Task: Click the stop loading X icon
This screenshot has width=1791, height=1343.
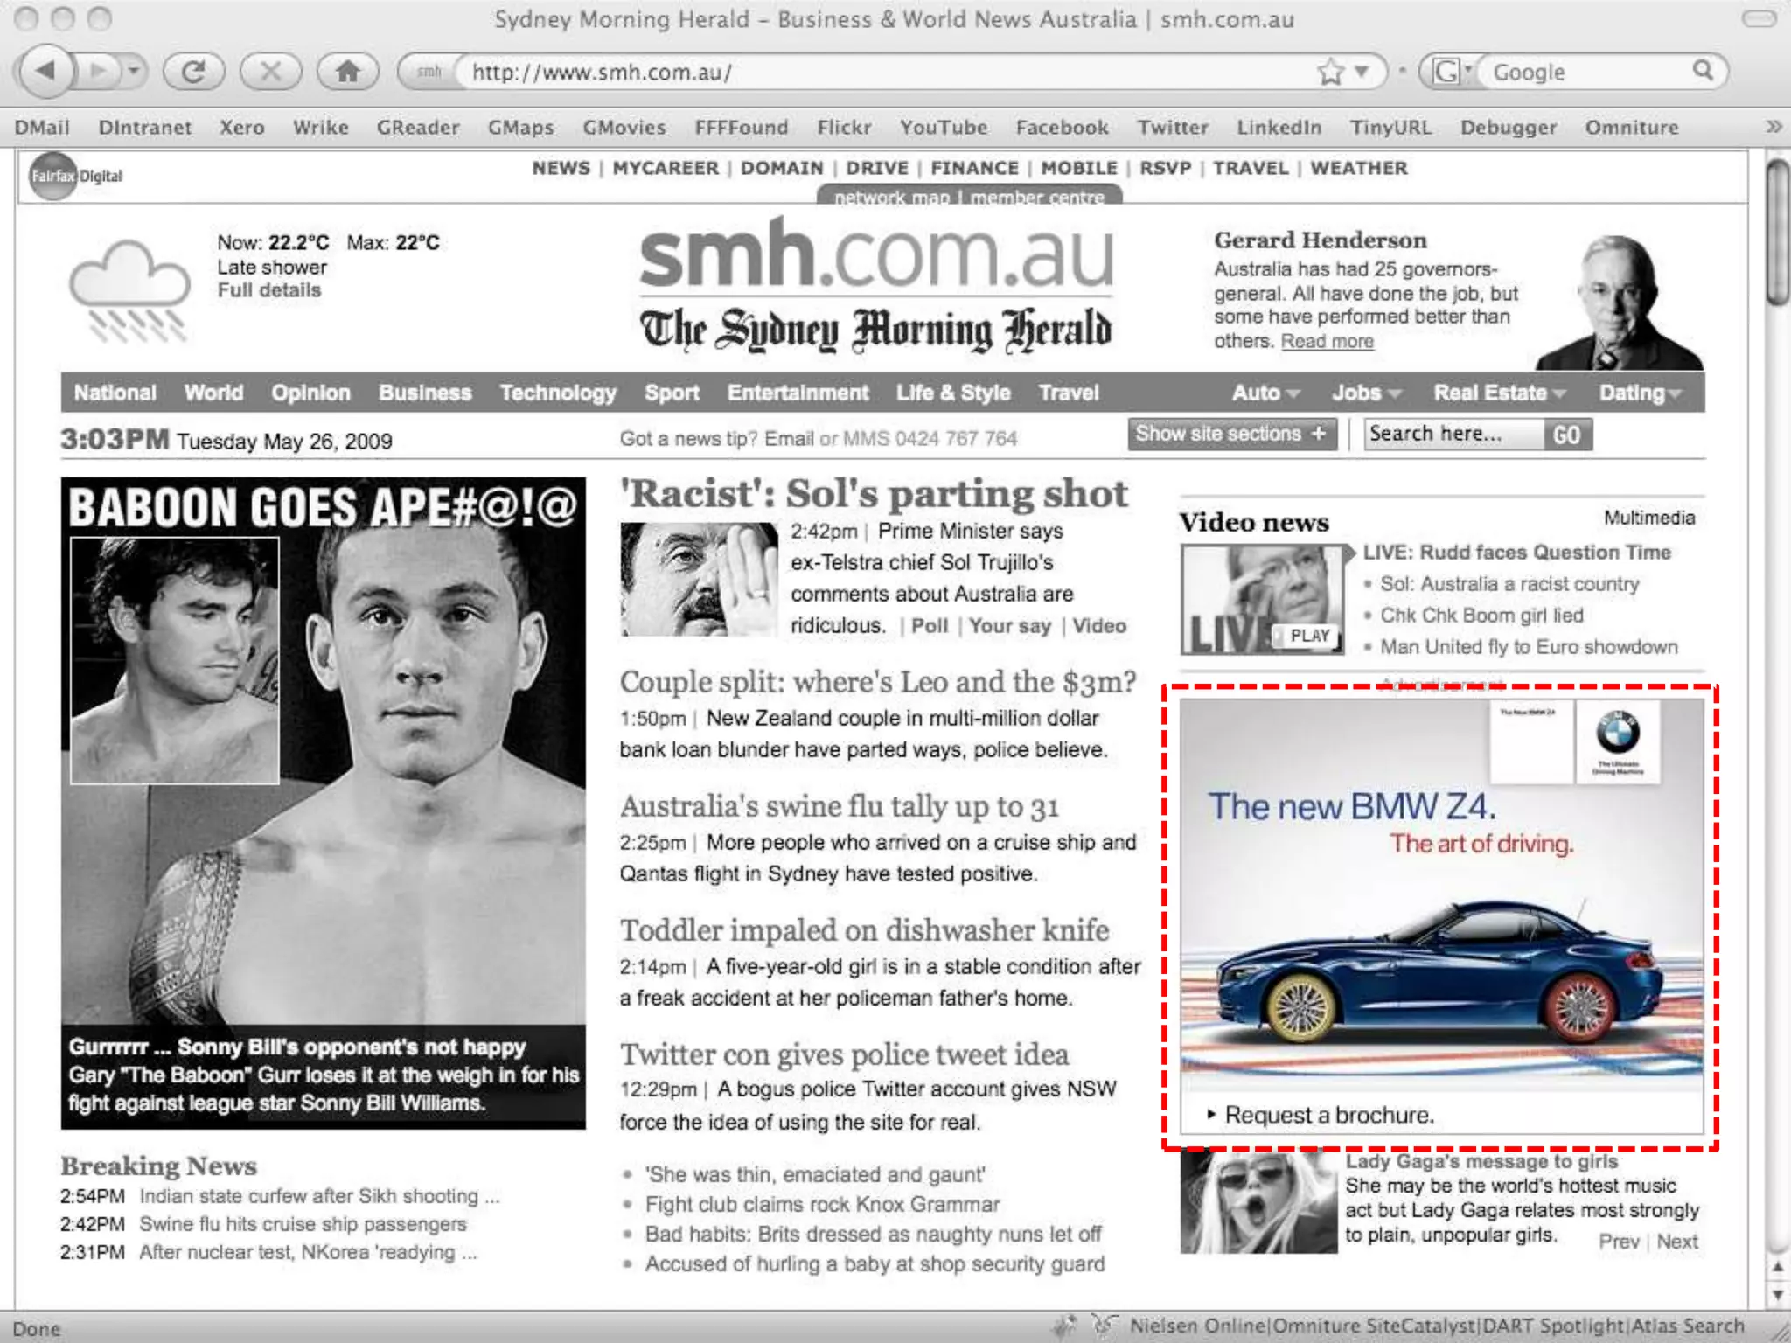Action: pos(270,72)
